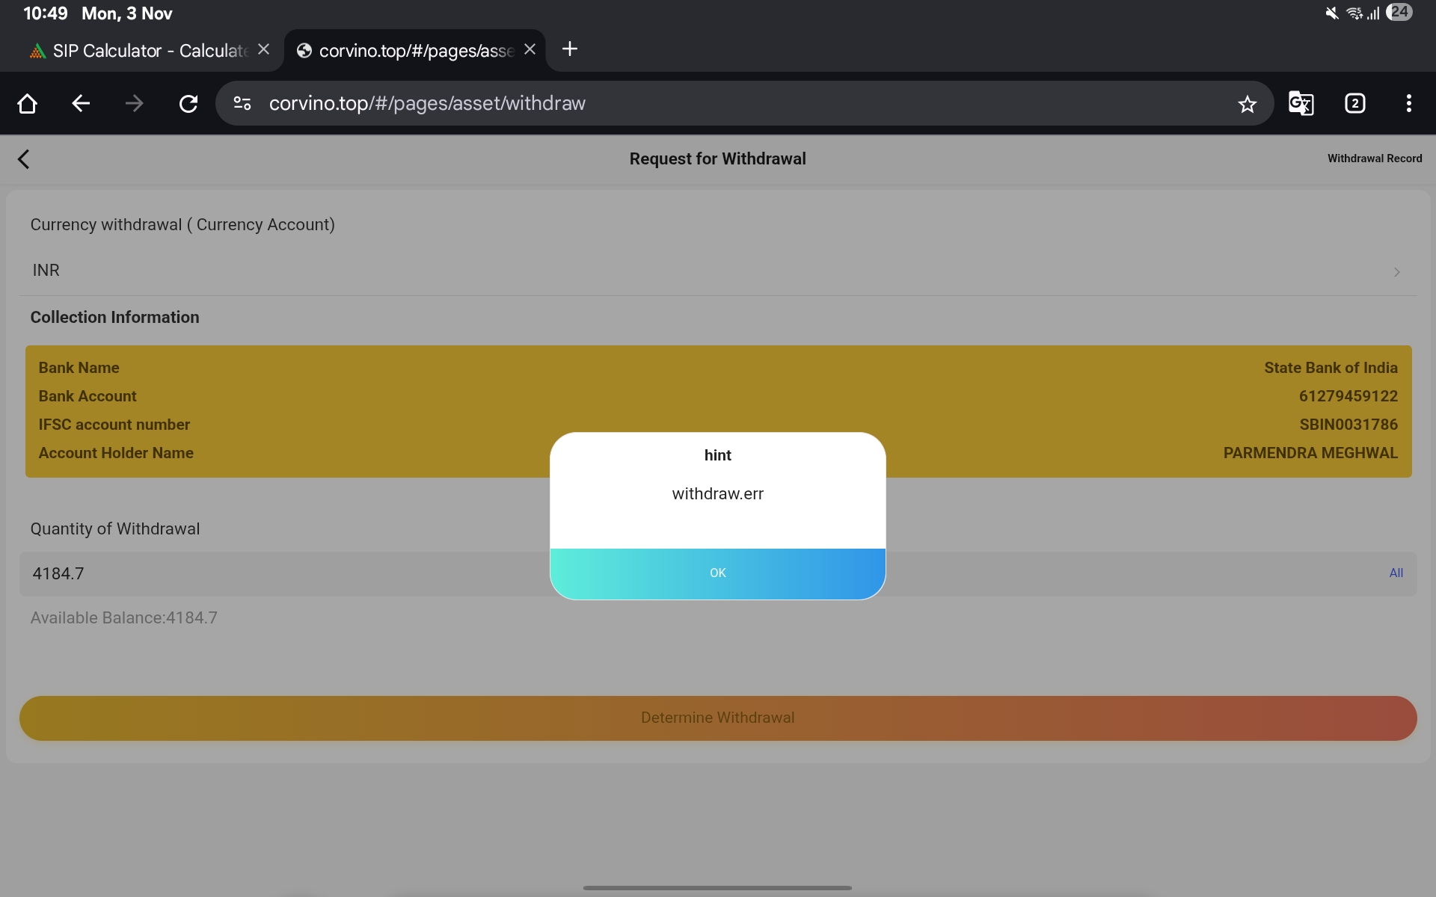Expand INR currency selector chevron
The image size is (1436, 897).
[1396, 272]
